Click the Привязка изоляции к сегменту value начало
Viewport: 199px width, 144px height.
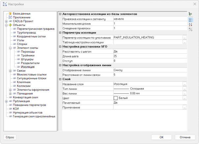click(x=119, y=19)
